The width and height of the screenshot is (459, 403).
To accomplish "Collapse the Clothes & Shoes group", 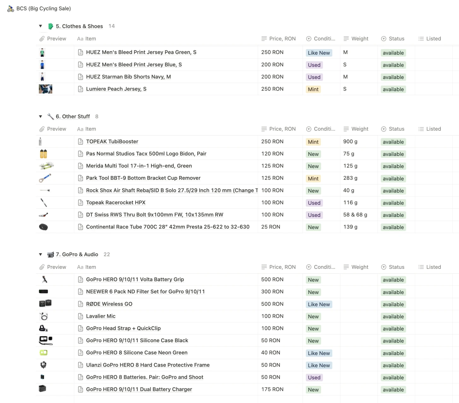I will pyautogui.click(x=40, y=26).
